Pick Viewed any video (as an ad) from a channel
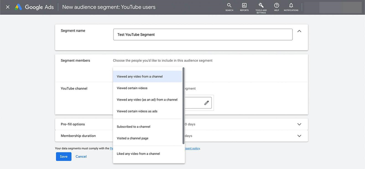 pyautogui.click(x=147, y=99)
